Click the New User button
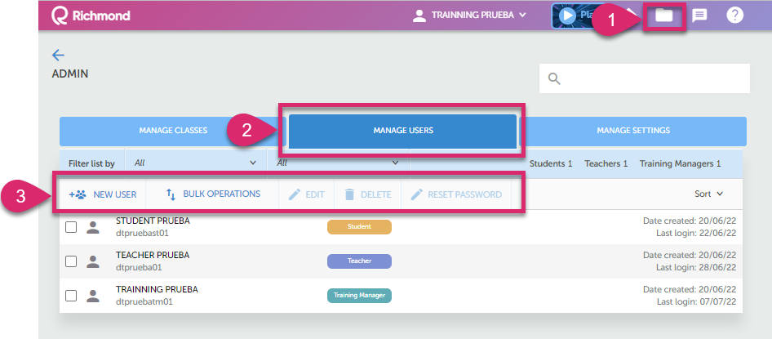The image size is (772, 339). pos(103,194)
